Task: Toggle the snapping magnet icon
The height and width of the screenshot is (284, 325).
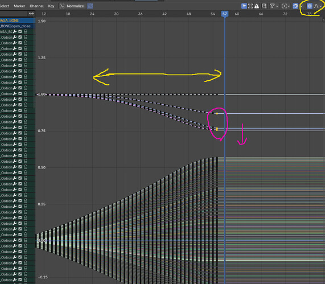Action: (x=295, y=6)
